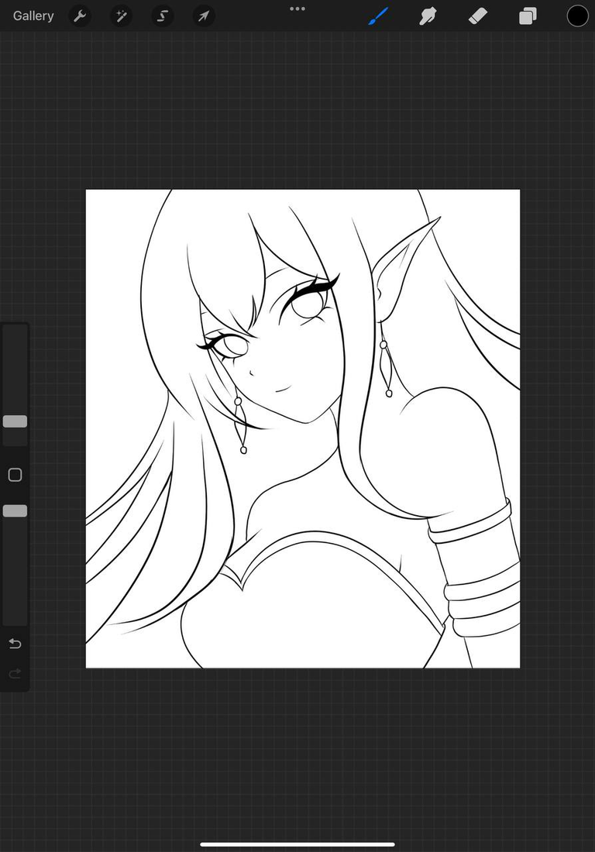Open the Adjustments magic wand menu

(x=121, y=16)
